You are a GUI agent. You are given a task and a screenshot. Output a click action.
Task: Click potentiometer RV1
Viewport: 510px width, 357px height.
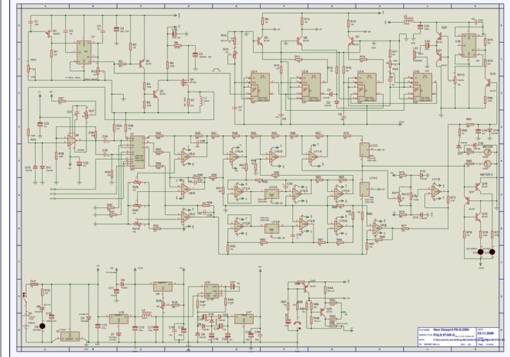pos(28,69)
